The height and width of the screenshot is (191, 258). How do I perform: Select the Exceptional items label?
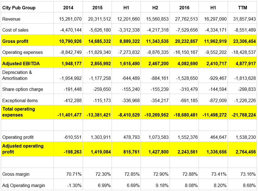(x=20, y=100)
